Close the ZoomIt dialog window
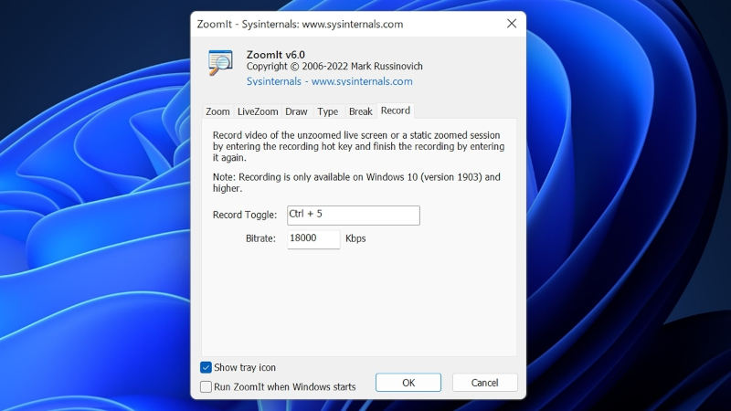Viewport: 731px width, 411px height. tap(512, 24)
